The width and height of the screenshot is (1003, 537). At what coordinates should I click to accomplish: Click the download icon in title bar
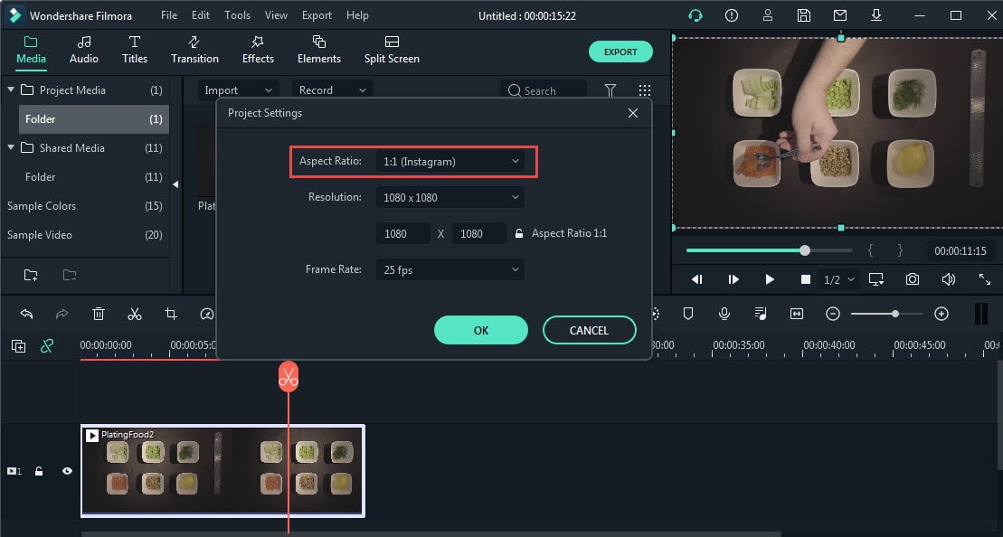tap(876, 15)
